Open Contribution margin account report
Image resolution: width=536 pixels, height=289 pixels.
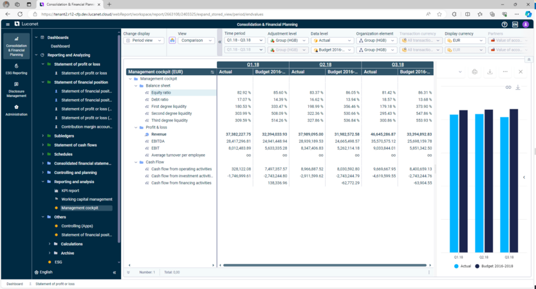tap(86, 127)
